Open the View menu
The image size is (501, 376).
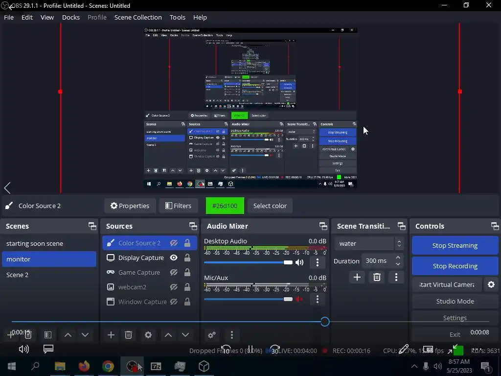point(47,17)
